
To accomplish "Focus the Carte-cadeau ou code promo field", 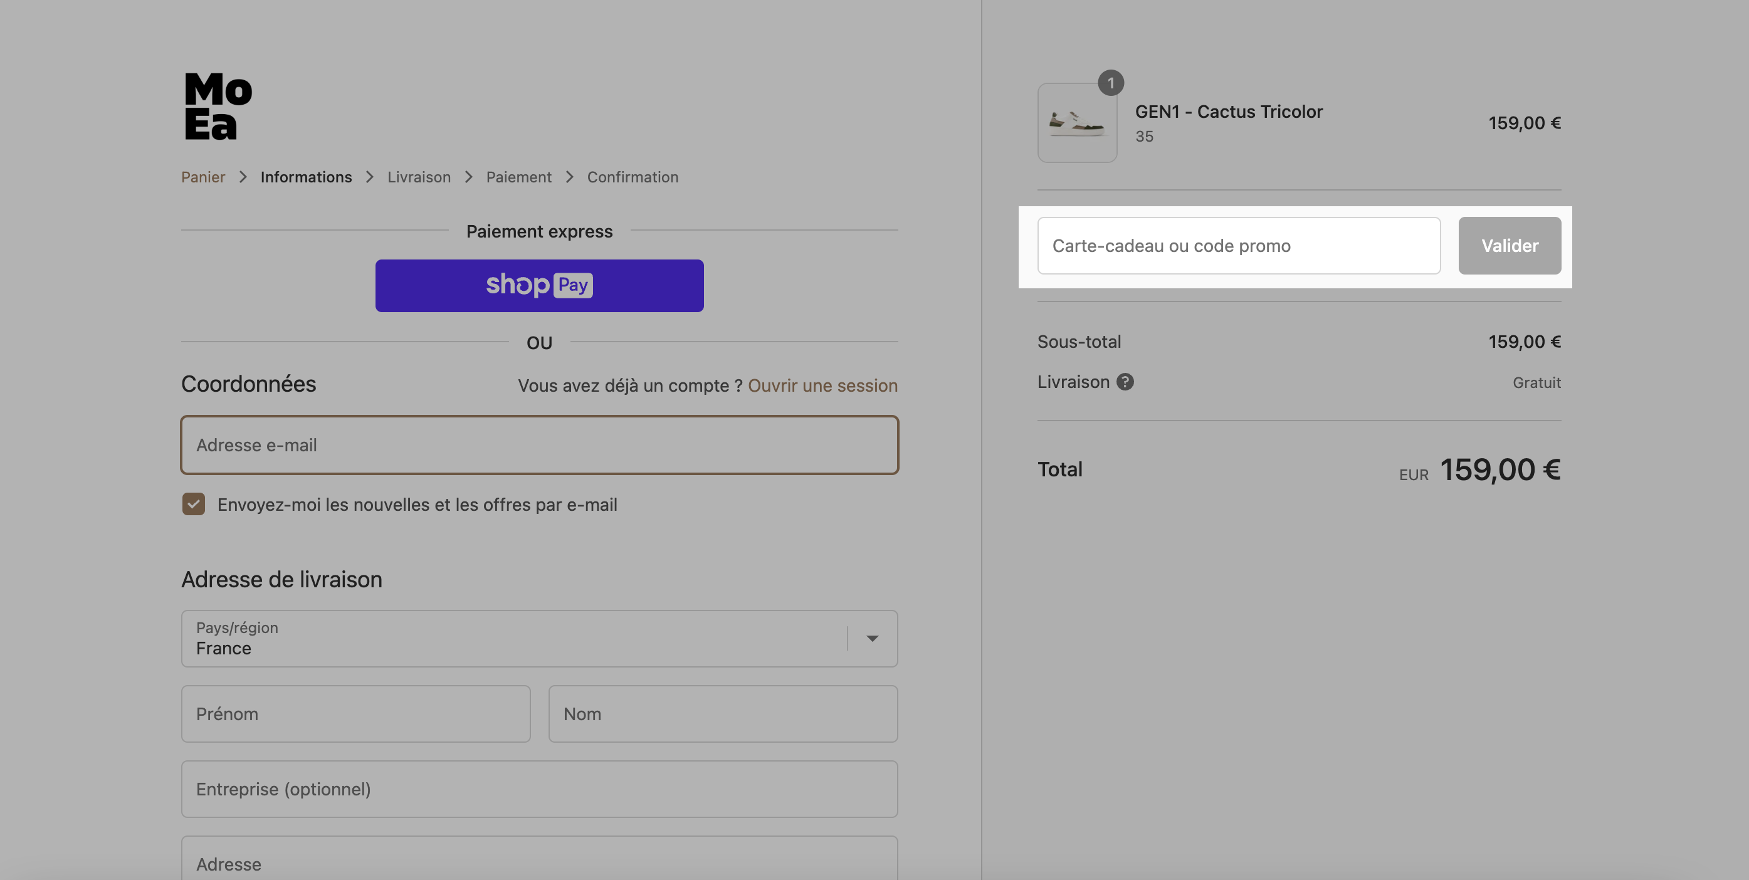I will pos(1239,246).
